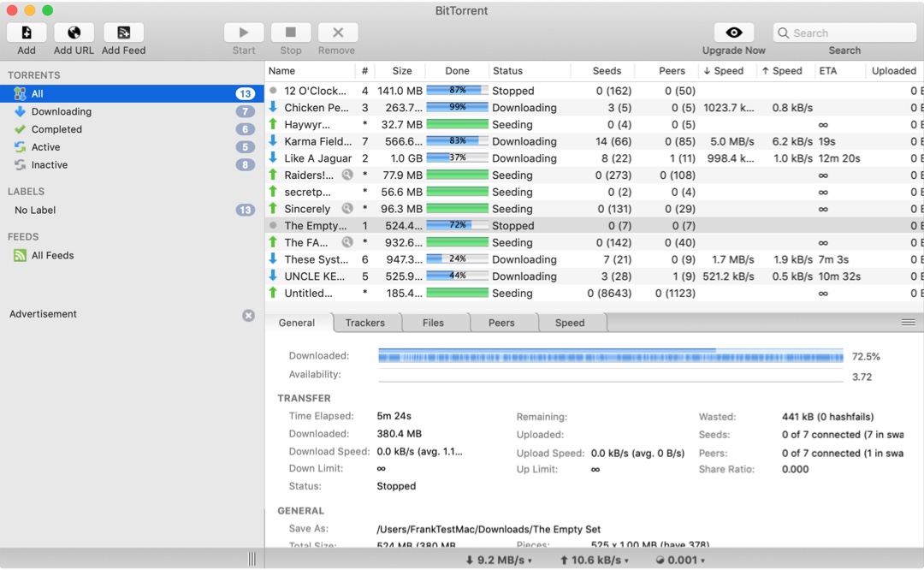The image size is (924, 570).
Task: Click the 5m 24s time elapsed value
Action: pyautogui.click(x=394, y=416)
